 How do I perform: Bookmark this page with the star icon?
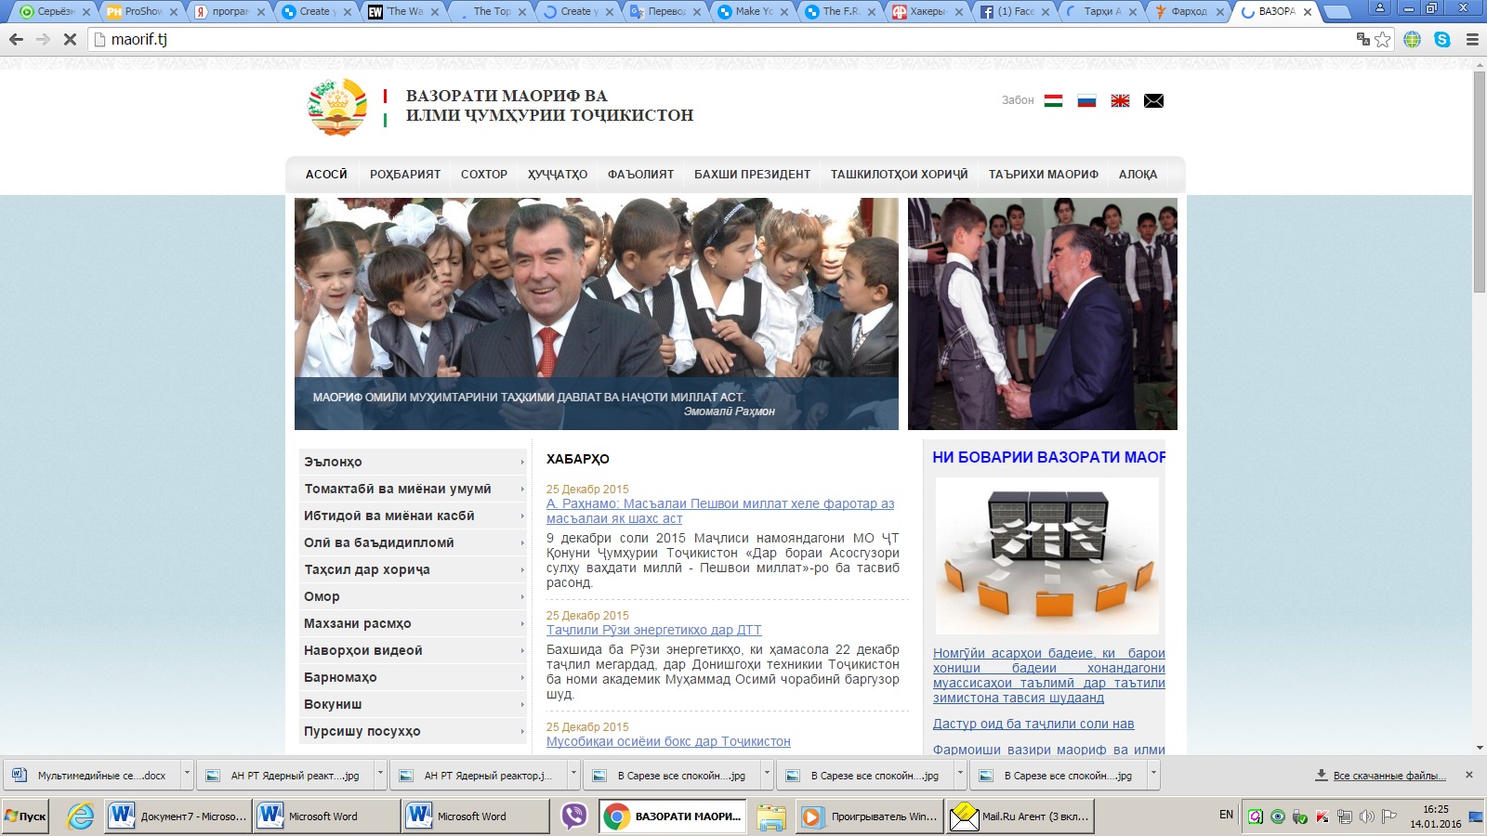pos(1383,39)
